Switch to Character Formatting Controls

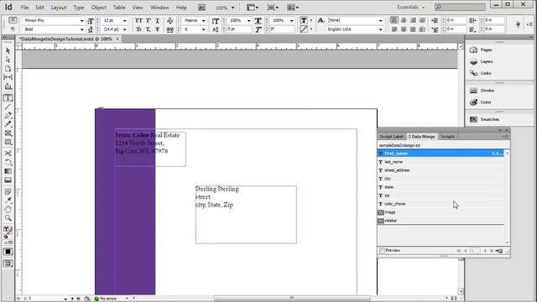(13, 20)
